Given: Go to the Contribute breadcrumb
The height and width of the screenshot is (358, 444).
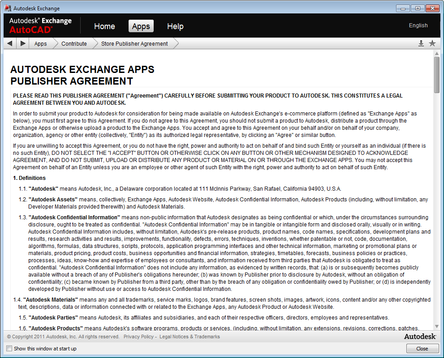Looking at the screenshot, I should (74, 43).
